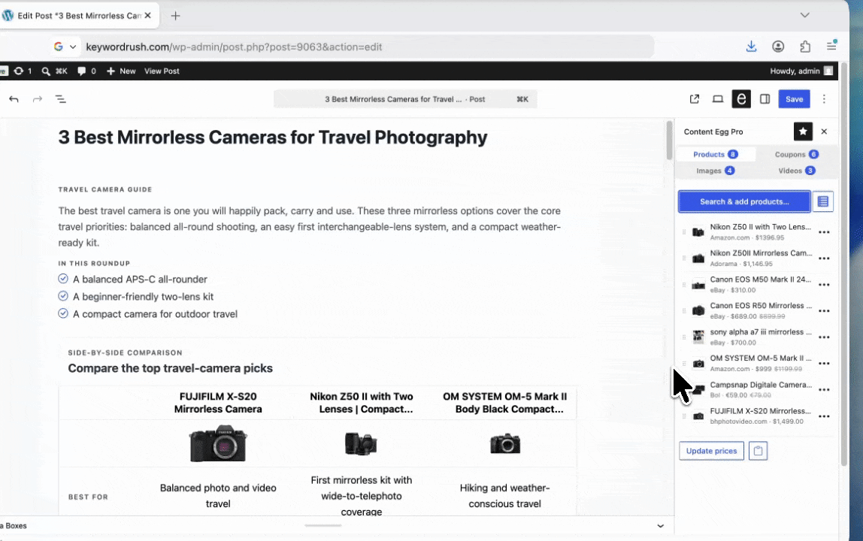Open the three-dot menu for Canon EOS M50 Mark II

point(824,285)
